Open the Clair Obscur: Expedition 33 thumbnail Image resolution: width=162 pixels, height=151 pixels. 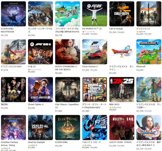tap(67, 90)
